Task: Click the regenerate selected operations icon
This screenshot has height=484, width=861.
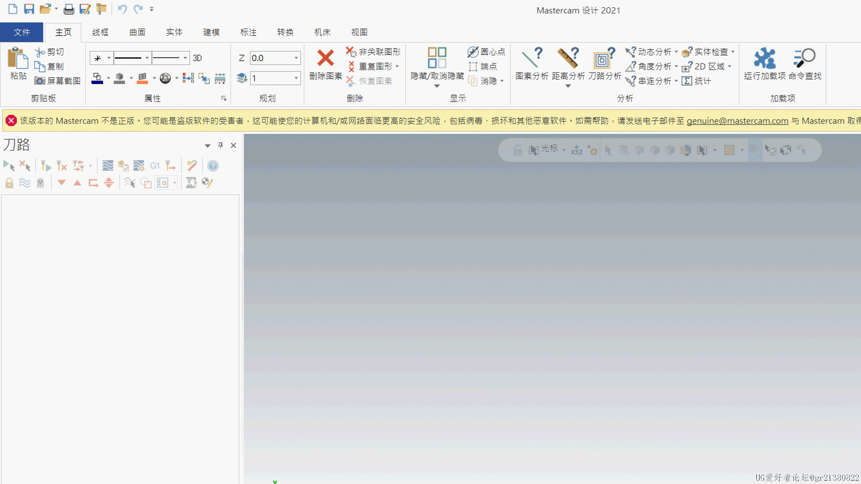Action: [x=46, y=166]
